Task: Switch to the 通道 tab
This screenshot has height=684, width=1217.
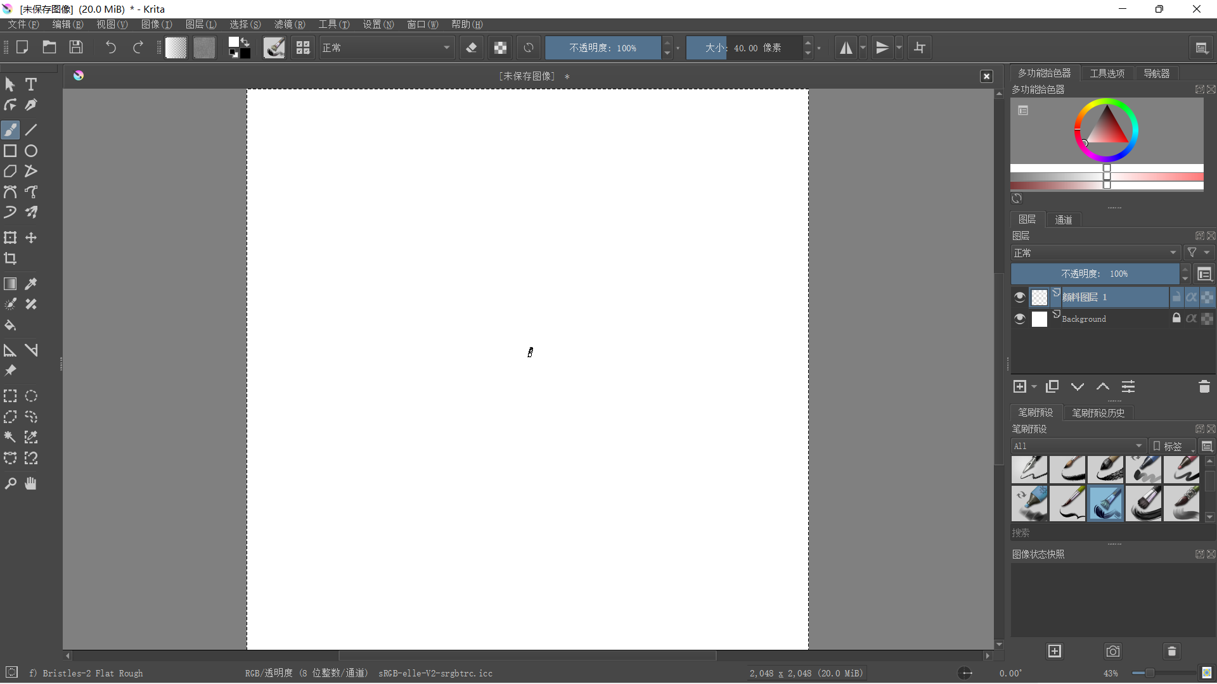Action: [x=1063, y=220]
